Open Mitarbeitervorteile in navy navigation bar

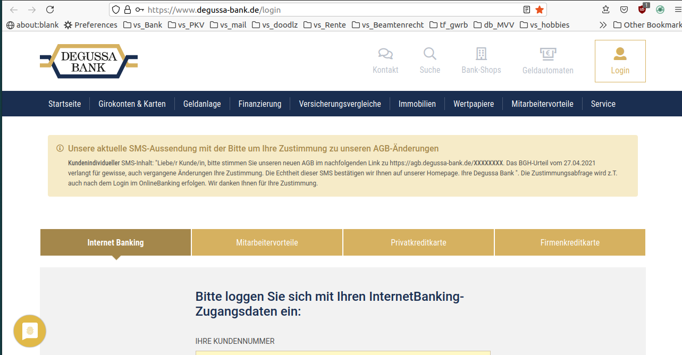coord(542,104)
